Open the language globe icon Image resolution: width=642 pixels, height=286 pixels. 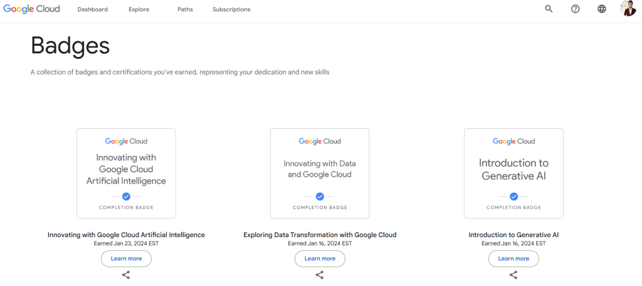602,9
